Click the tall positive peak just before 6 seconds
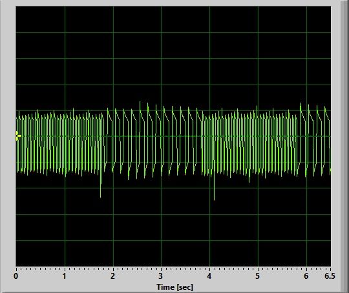This screenshot has height=293, width=349. pos(301,106)
